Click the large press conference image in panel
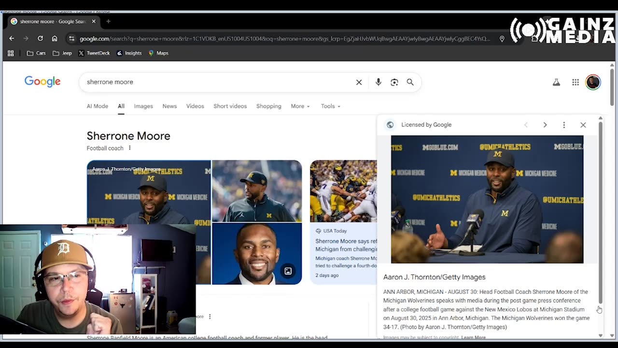The image size is (618, 348). (x=487, y=199)
